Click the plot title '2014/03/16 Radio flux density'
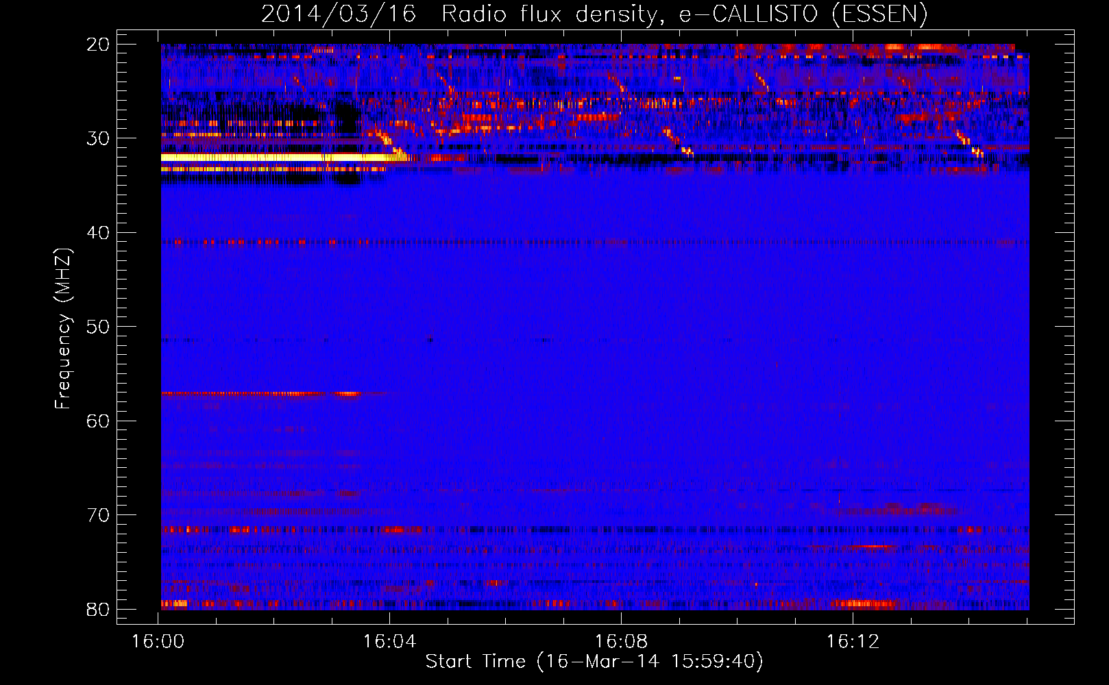Viewport: 1109px width, 685px height. [x=463, y=14]
